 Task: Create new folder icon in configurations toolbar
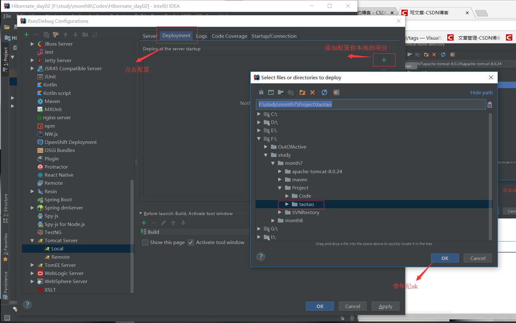(x=85, y=35)
